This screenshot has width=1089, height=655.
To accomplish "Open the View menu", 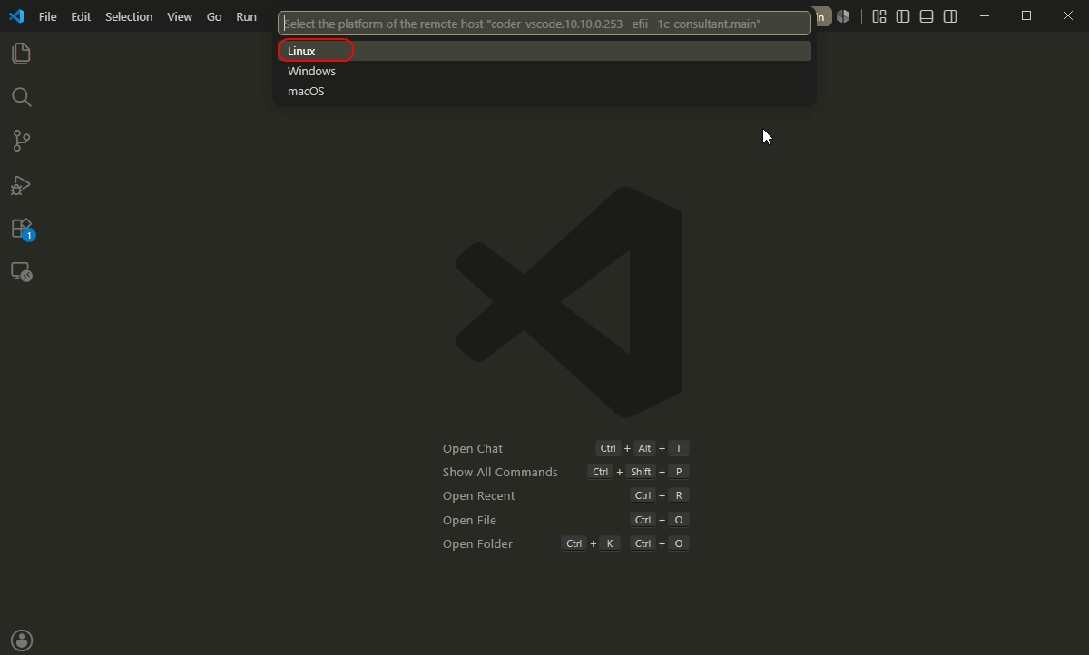I will coord(180,16).
